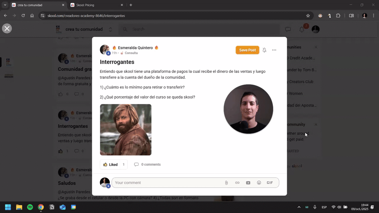Open the GIF picker
379x213 pixels.
[270, 183]
